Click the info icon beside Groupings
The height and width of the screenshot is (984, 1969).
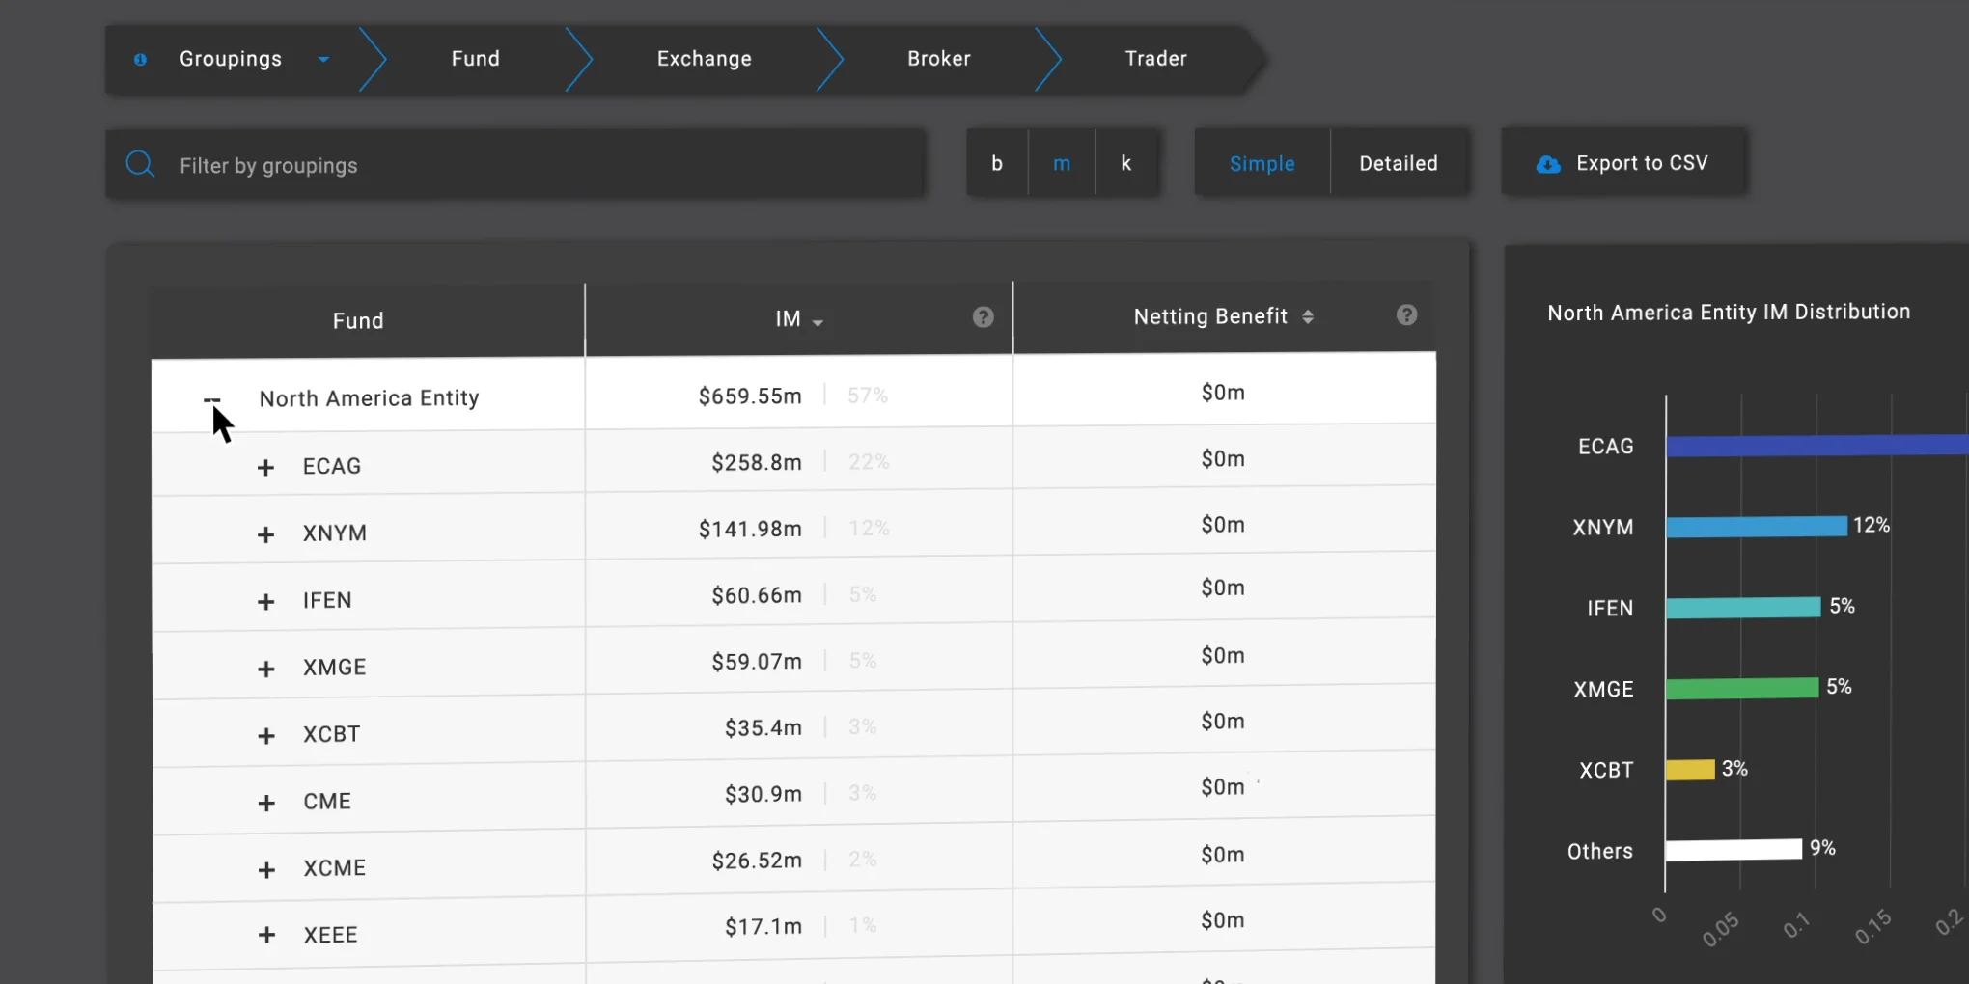pyautogui.click(x=141, y=59)
